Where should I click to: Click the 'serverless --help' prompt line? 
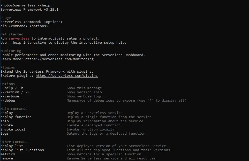tap(25, 5)
